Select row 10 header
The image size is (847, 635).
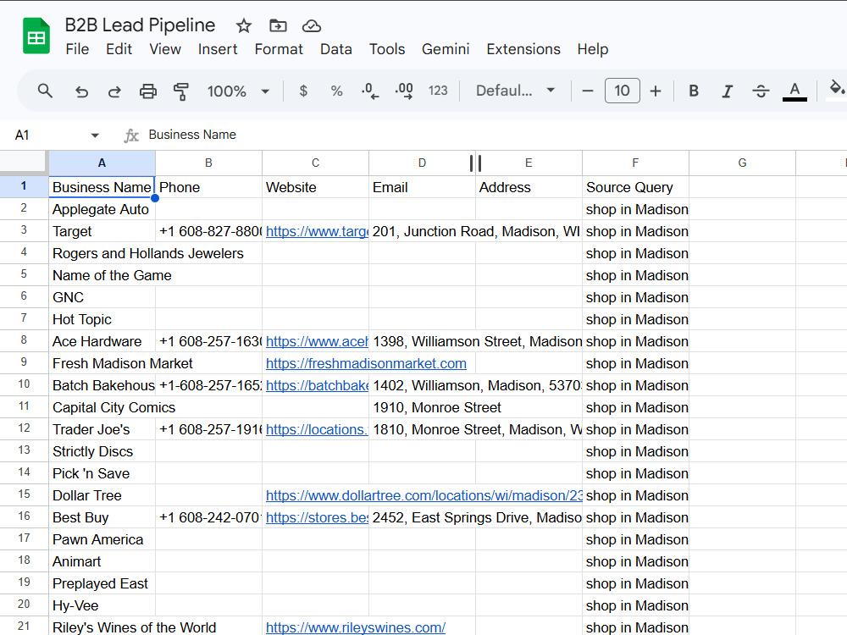pos(24,384)
